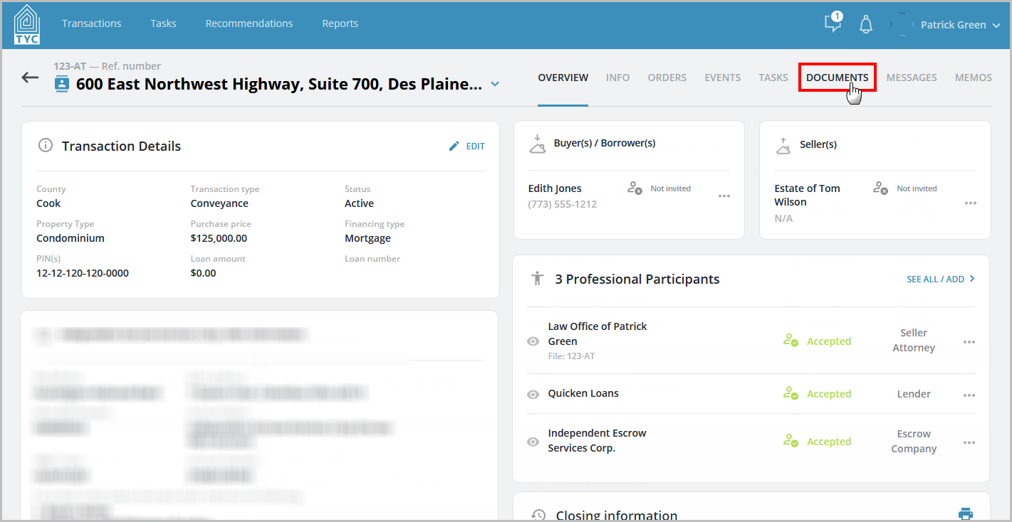Open the Messages tab
The width and height of the screenshot is (1012, 522).
click(x=912, y=78)
